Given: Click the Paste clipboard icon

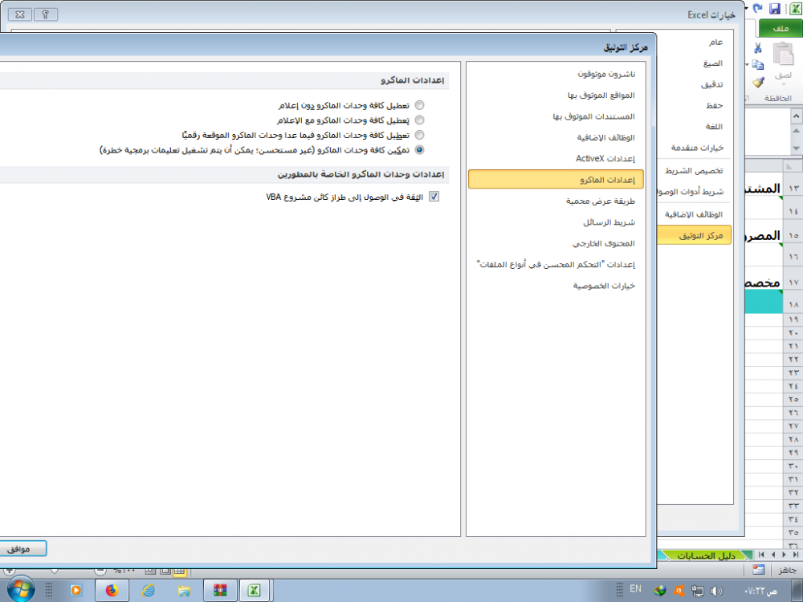Looking at the screenshot, I should coord(783,54).
